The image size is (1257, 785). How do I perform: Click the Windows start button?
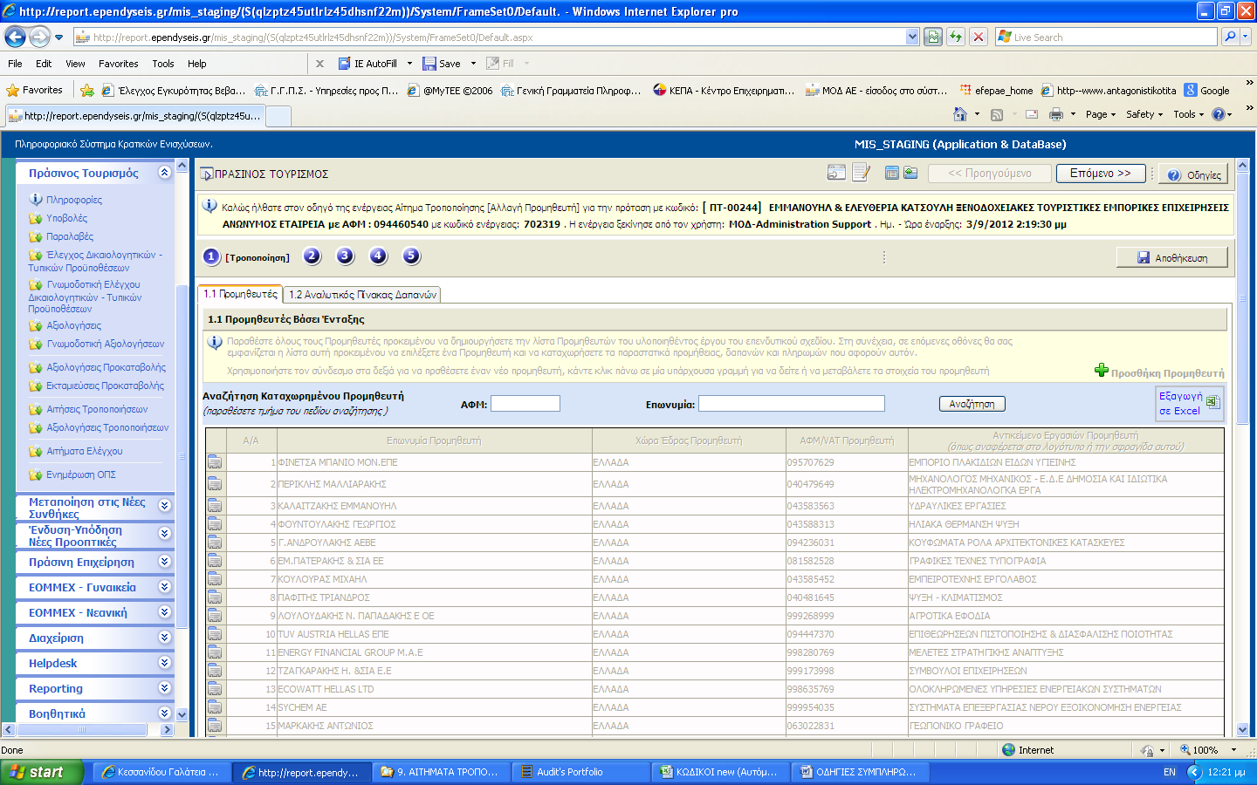click(x=42, y=772)
